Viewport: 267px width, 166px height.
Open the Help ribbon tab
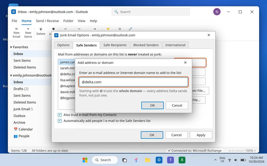[93, 21]
